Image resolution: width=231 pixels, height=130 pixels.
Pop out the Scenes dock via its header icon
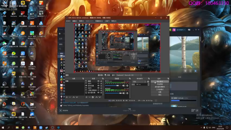tap(83, 79)
